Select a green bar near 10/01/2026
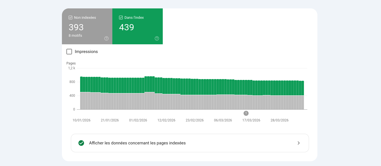381x166 pixels. (82, 84)
